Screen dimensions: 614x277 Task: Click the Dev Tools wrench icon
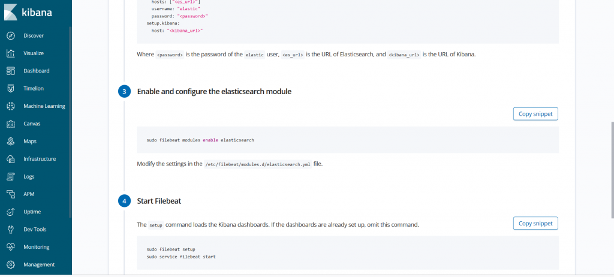pos(11,230)
